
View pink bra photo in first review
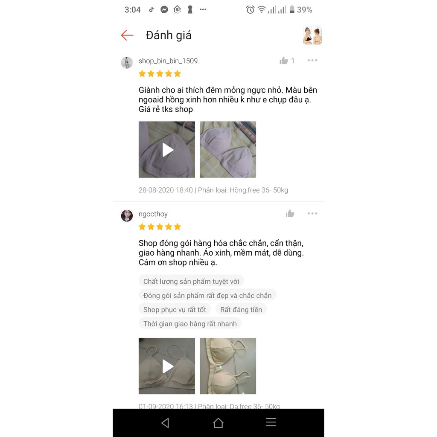point(228,150)
